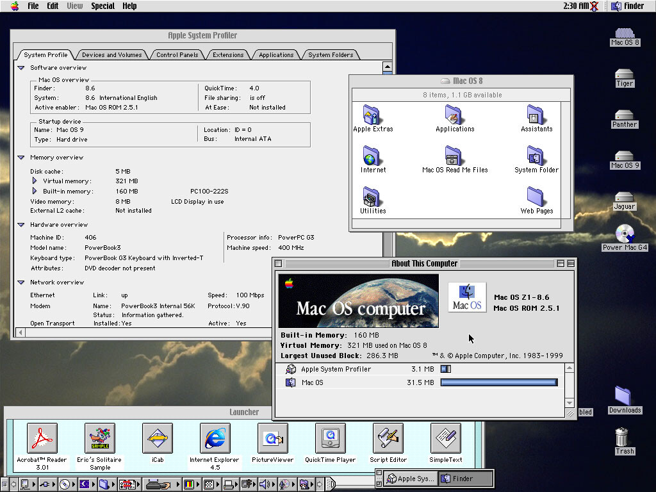Open QuickTime Player launcher icon

pyautogui.click(x=330, y=439)
